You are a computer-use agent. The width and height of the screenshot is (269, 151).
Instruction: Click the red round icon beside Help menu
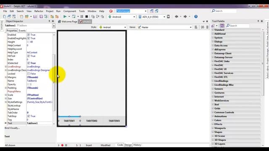point(111,11)
